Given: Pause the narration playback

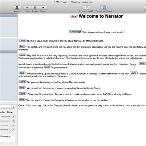Looking at the screenshot, I should 35,8.
